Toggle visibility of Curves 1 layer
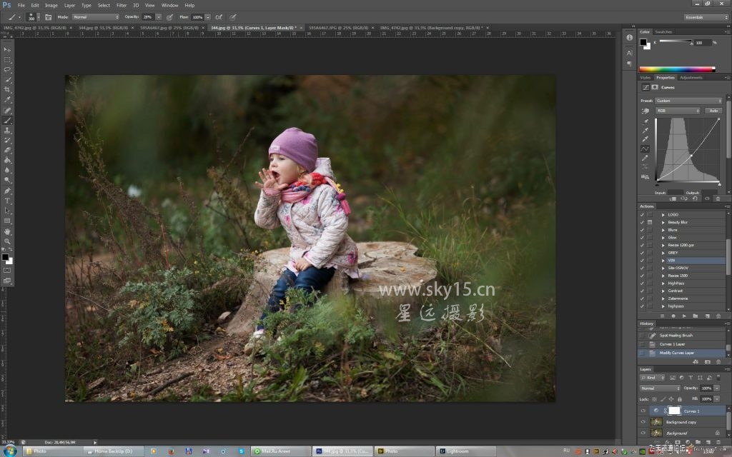The width and height of the screenshot is (732, 457). tap(643, 411)
